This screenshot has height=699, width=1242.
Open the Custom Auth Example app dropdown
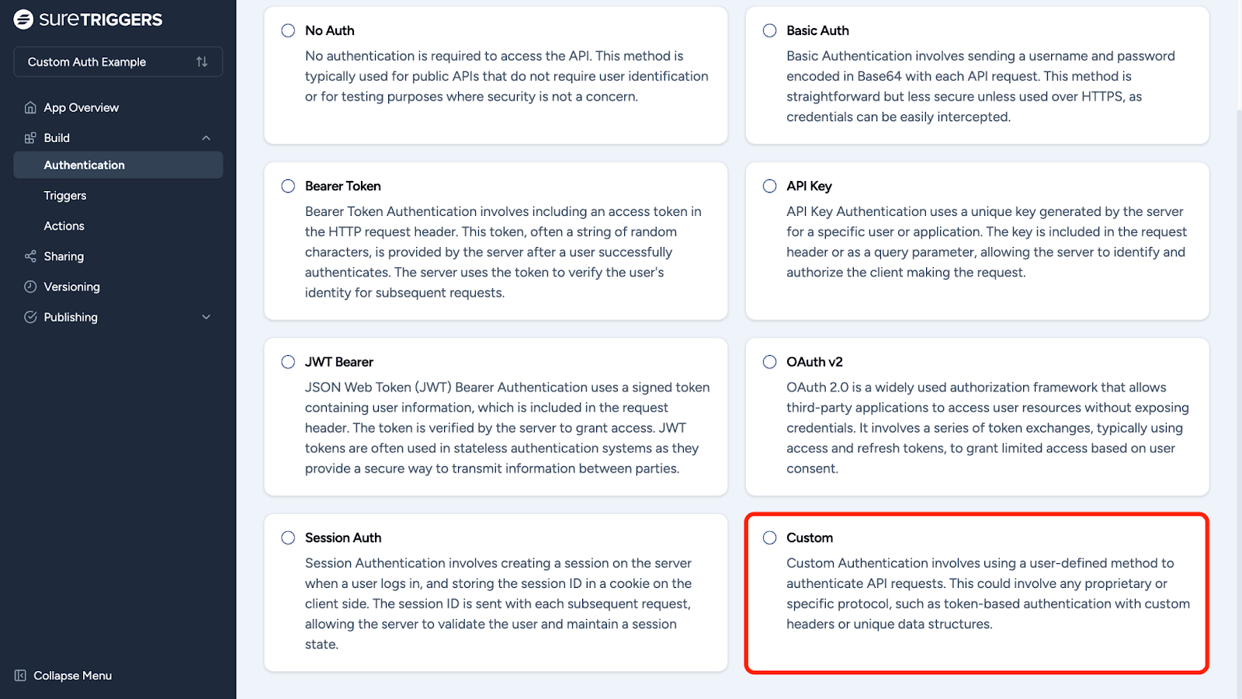[109, 62]
